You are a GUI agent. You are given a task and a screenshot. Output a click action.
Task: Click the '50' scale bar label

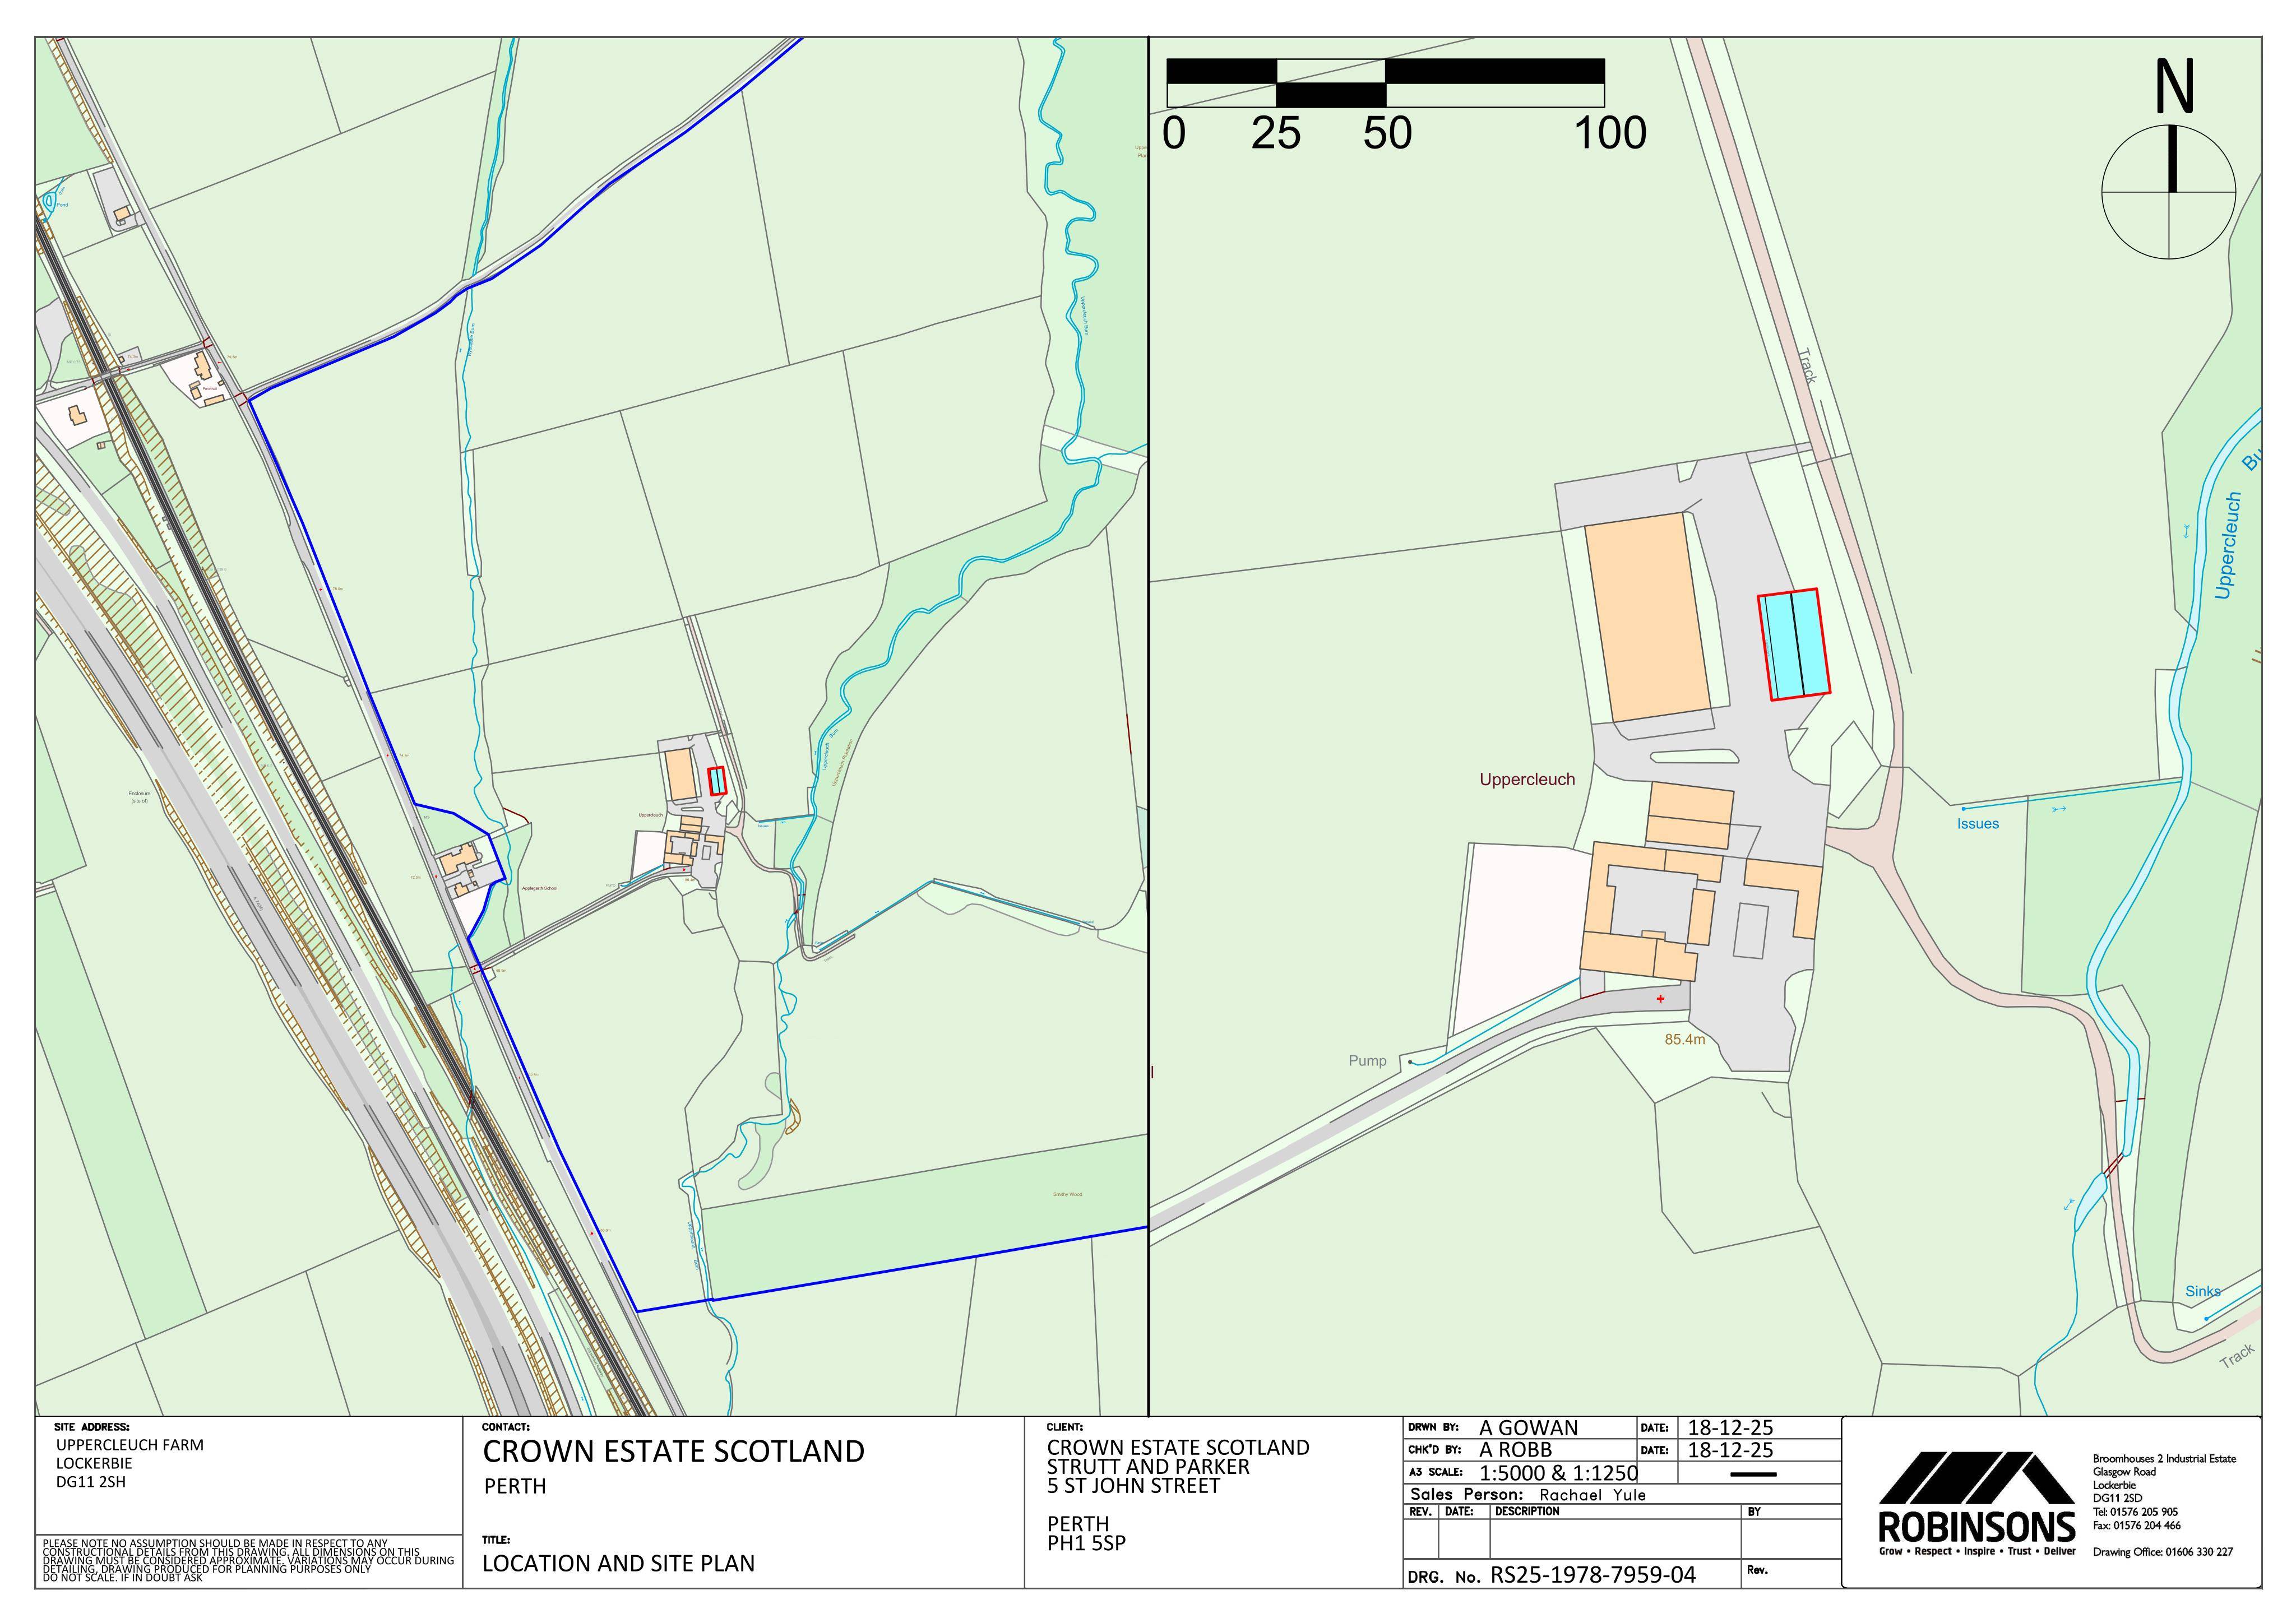coord(1387,133)
